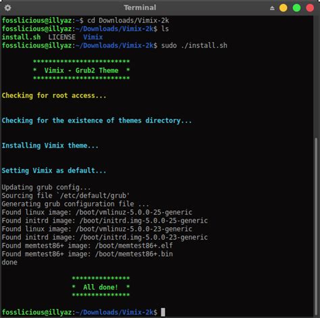Click 'Updating grub config...' line

(46, 187)
